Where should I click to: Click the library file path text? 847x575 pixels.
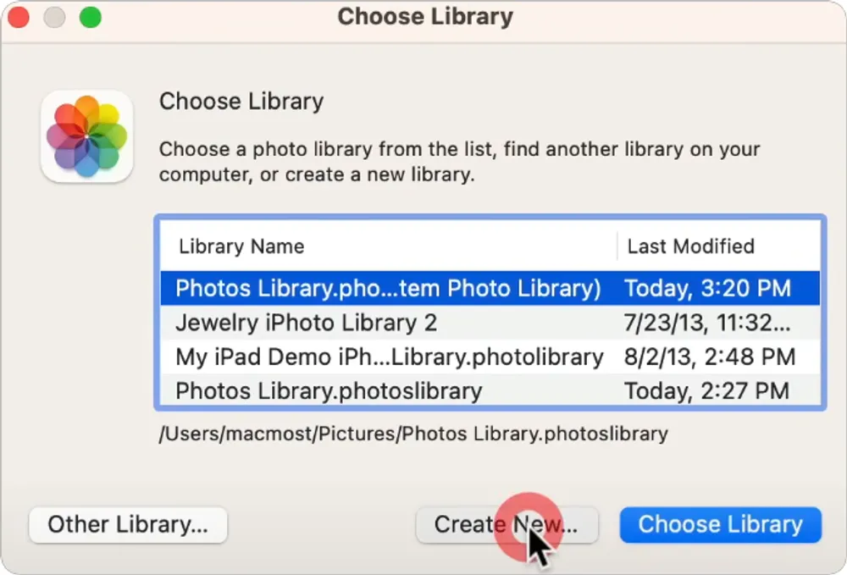click(x=413, y=434)
